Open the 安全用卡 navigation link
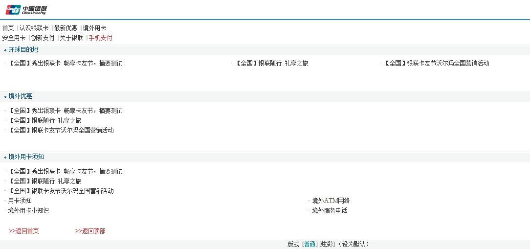This screenshot has height=249, width=530. [x=14, y=38]
